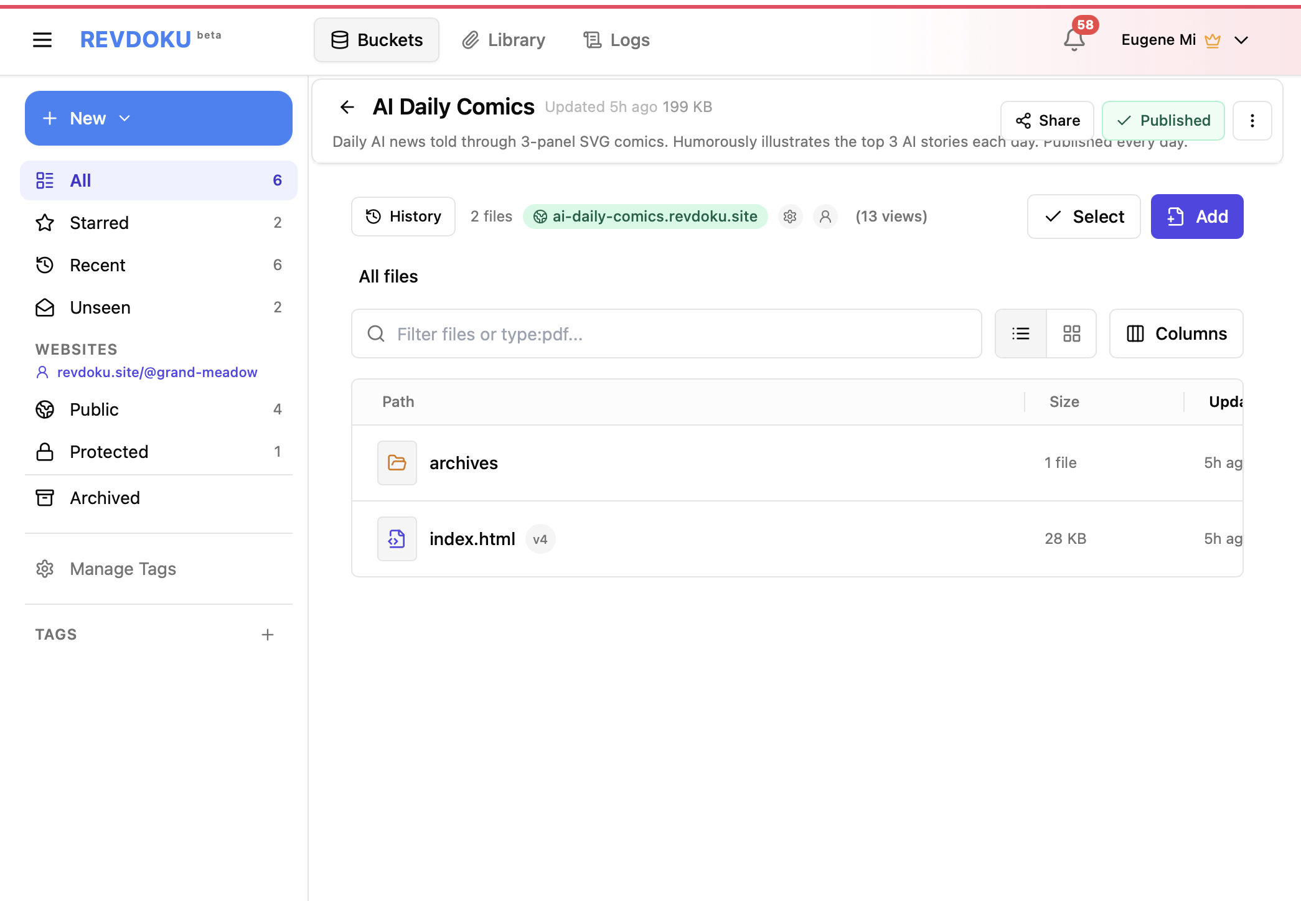Click the Select files button

[x=1084, y=217]
